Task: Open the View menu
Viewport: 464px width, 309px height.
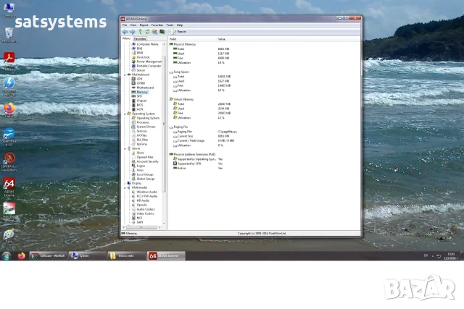Action: pyautogui.click(x=133, y=25)
